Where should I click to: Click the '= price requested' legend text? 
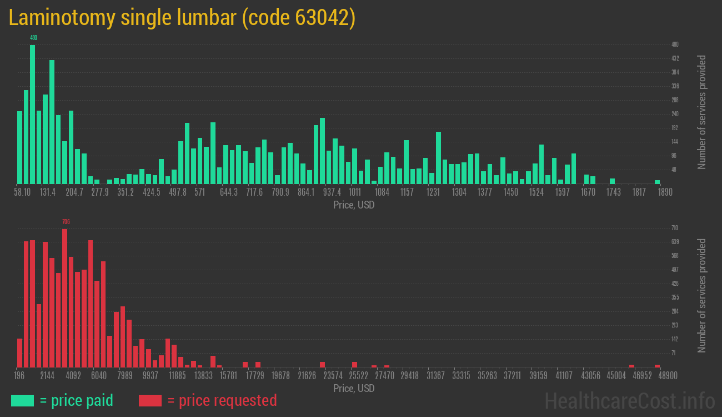tap(222, 400)
